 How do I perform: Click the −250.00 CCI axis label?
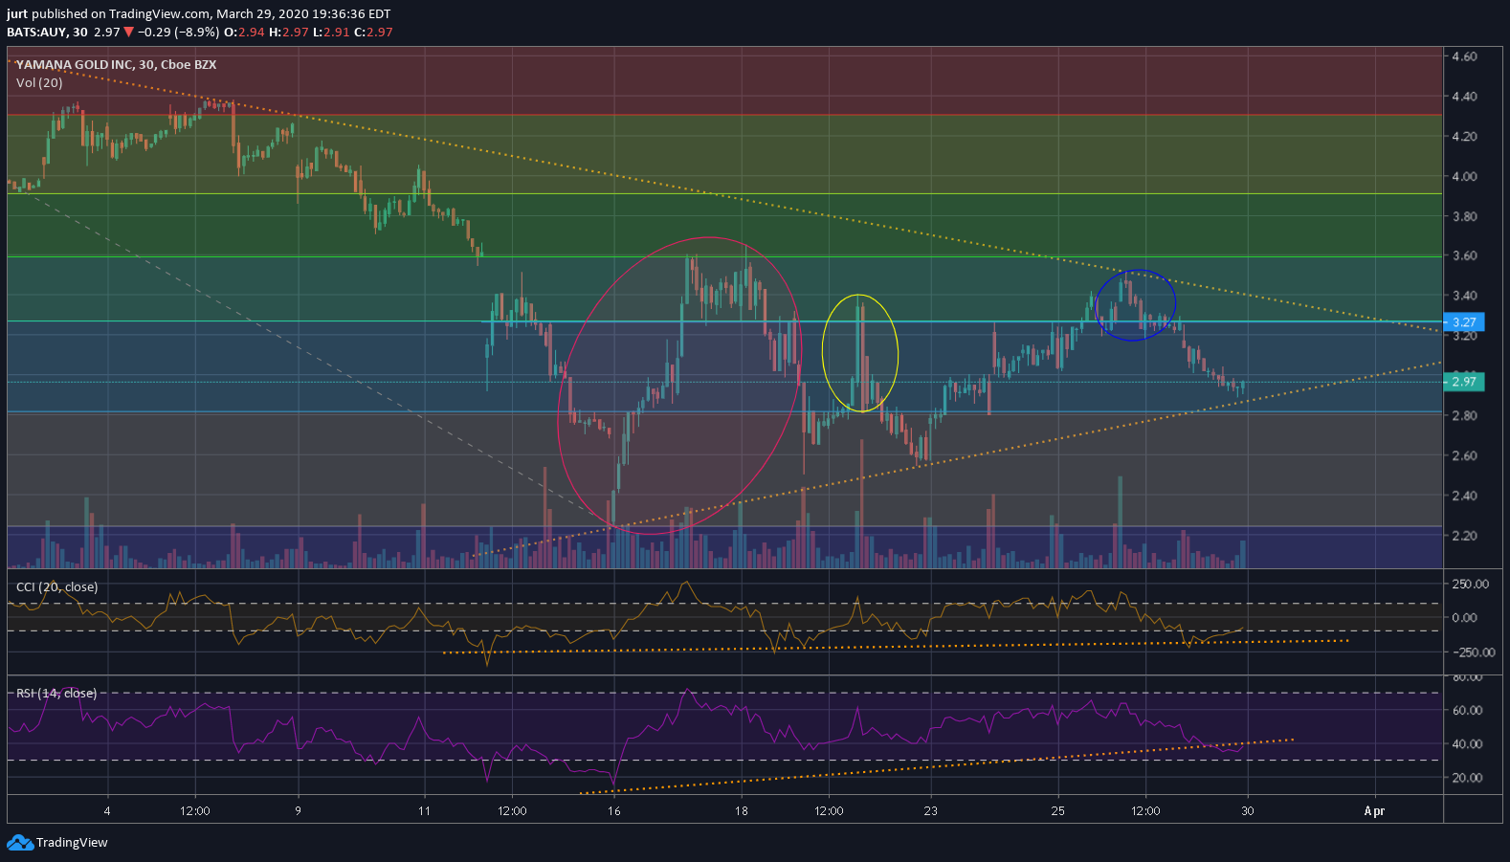coord(1472,652)
